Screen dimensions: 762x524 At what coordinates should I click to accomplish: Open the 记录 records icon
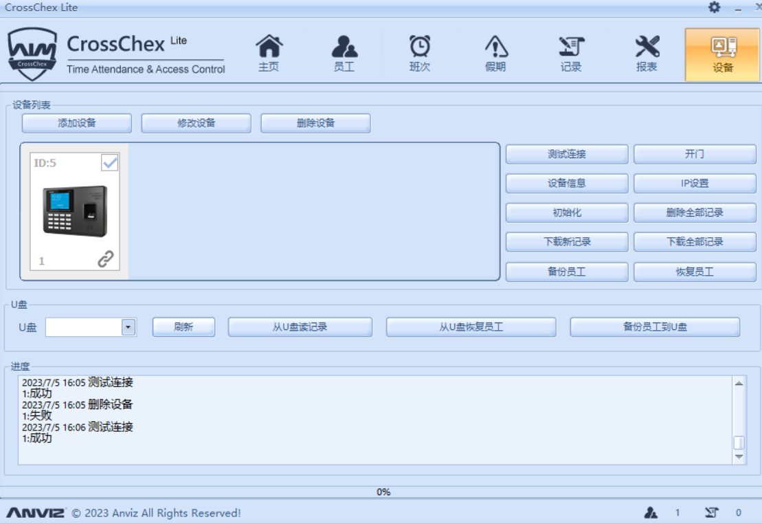570,54
